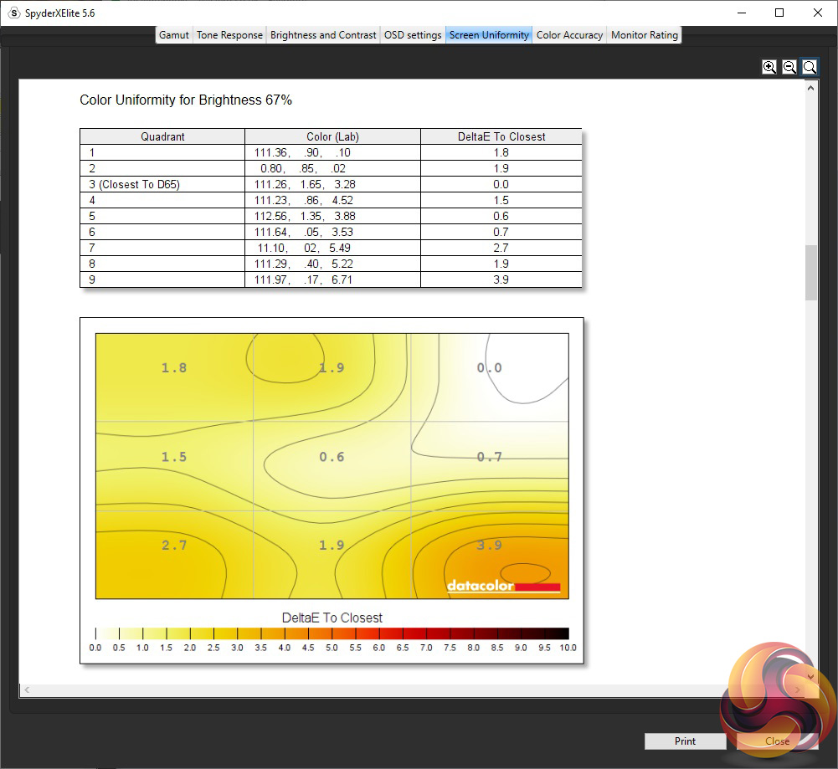Click the DeltaE table cell '2.7' for quadrant 7
The height and width of the screenshot is (769, 838).
coord(501,248)
